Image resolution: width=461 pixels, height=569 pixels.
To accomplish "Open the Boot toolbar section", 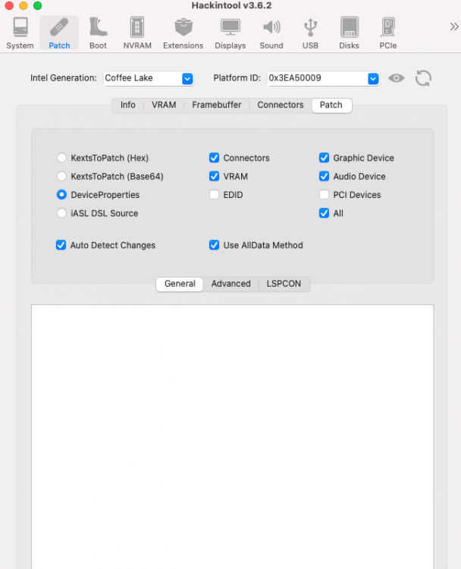I will coord(98,33).
